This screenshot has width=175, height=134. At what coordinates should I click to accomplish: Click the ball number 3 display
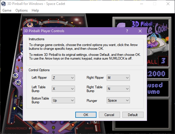(163, 61)
